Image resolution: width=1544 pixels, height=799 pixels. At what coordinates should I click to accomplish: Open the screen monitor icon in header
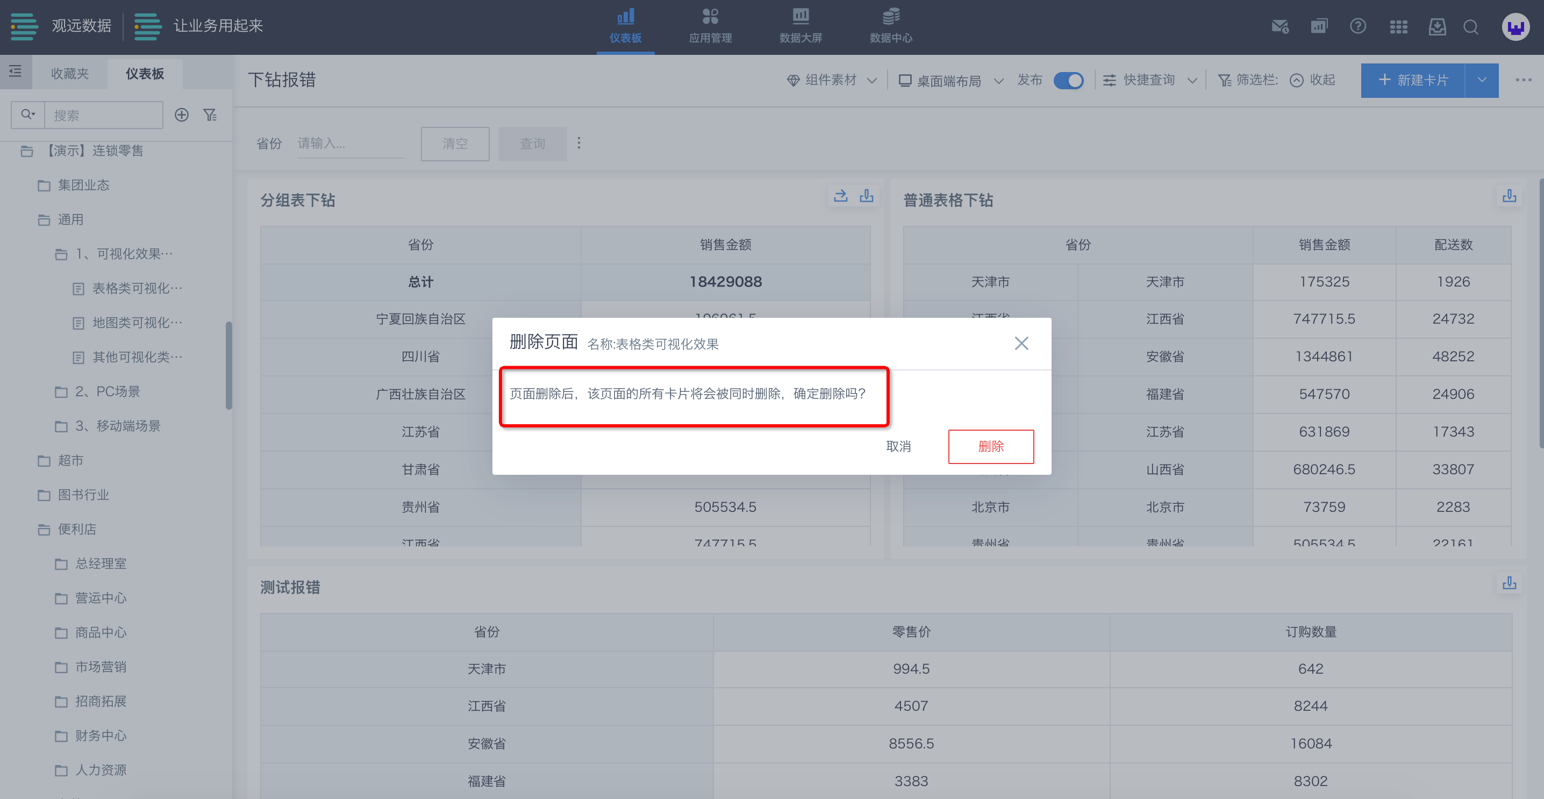click(1319, 26)
